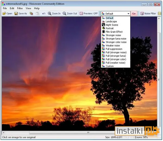Toggle the Preview: OFF button

89,14
